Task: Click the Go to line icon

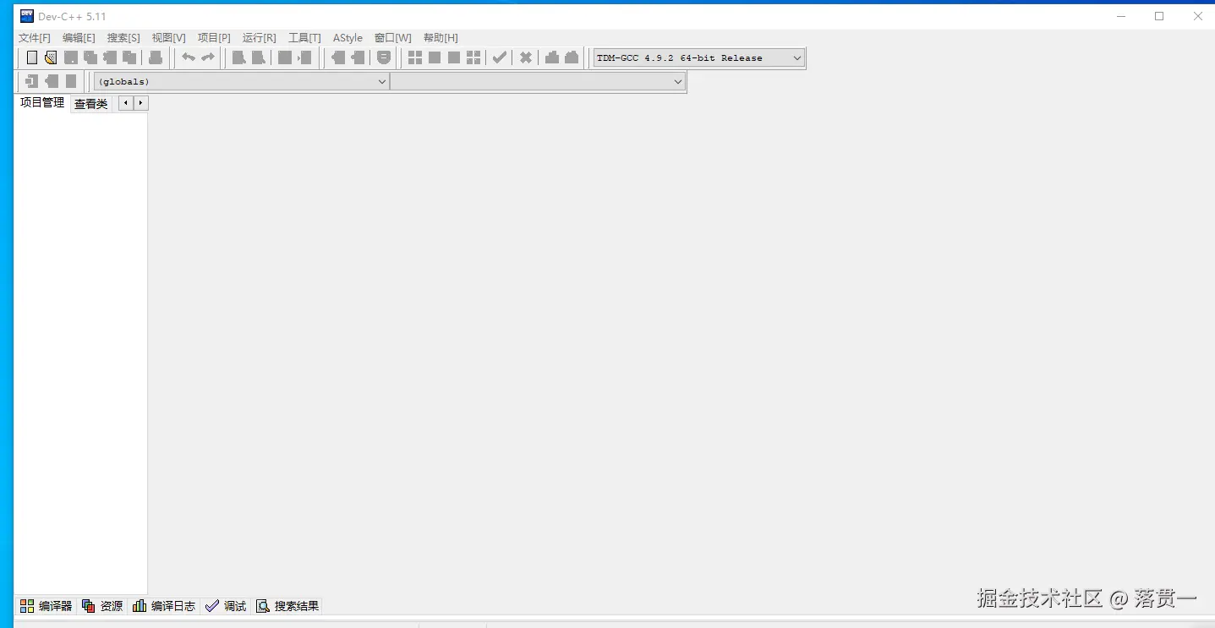Action: click(305, 57)
